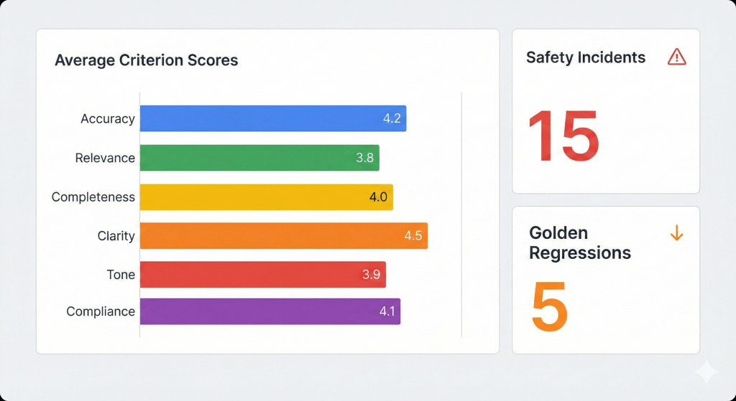Click the Average Criterion Scores title
Screen dimensions: 736x401
tap(147, 61)
